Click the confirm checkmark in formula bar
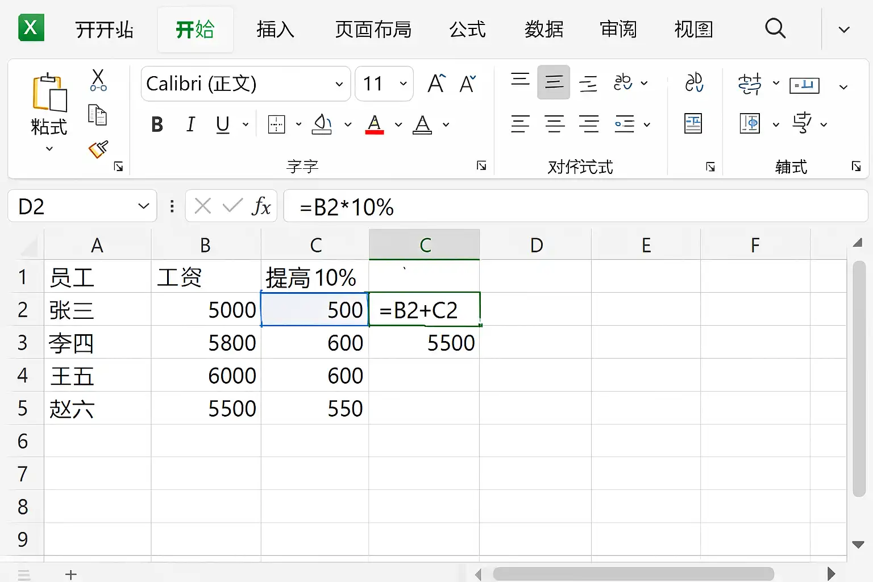 click(232, 206)
